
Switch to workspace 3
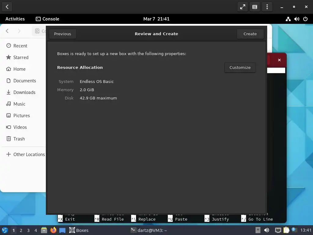click(28, 230)
